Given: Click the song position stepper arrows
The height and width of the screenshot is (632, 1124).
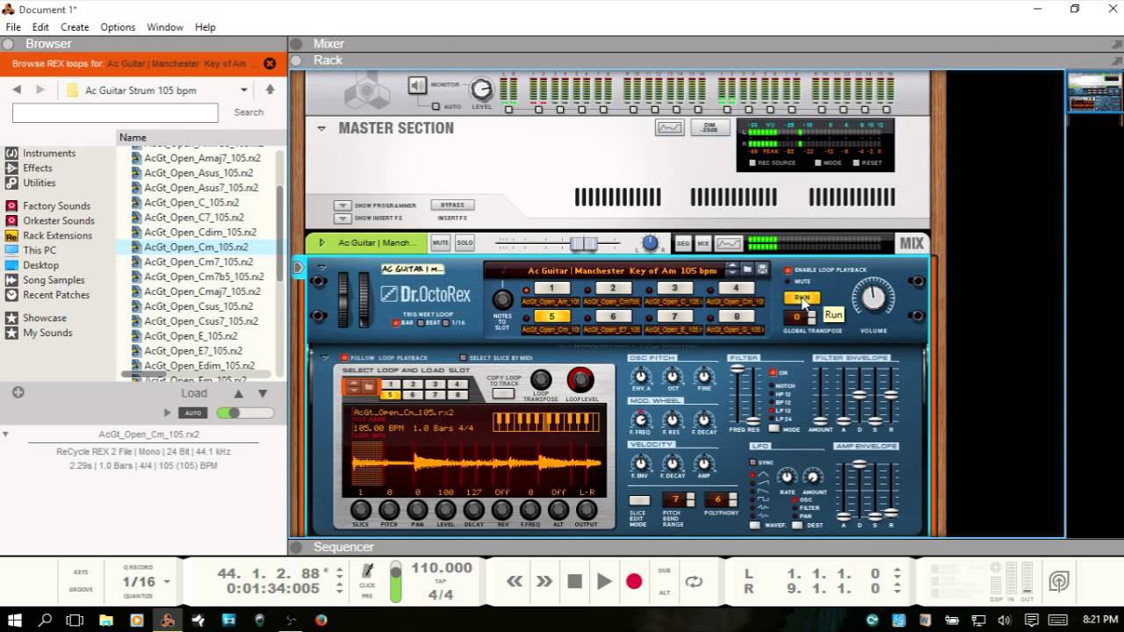Looking at the screenshot, I should click(x=340, y=573).
